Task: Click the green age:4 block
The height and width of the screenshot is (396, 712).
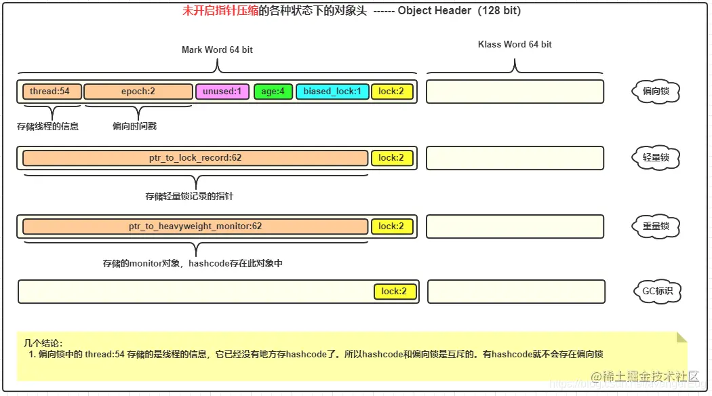Action: point(273,92)
